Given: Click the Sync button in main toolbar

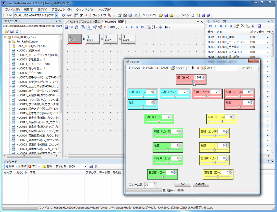Looking at the screenshot, I should (67, 15).
